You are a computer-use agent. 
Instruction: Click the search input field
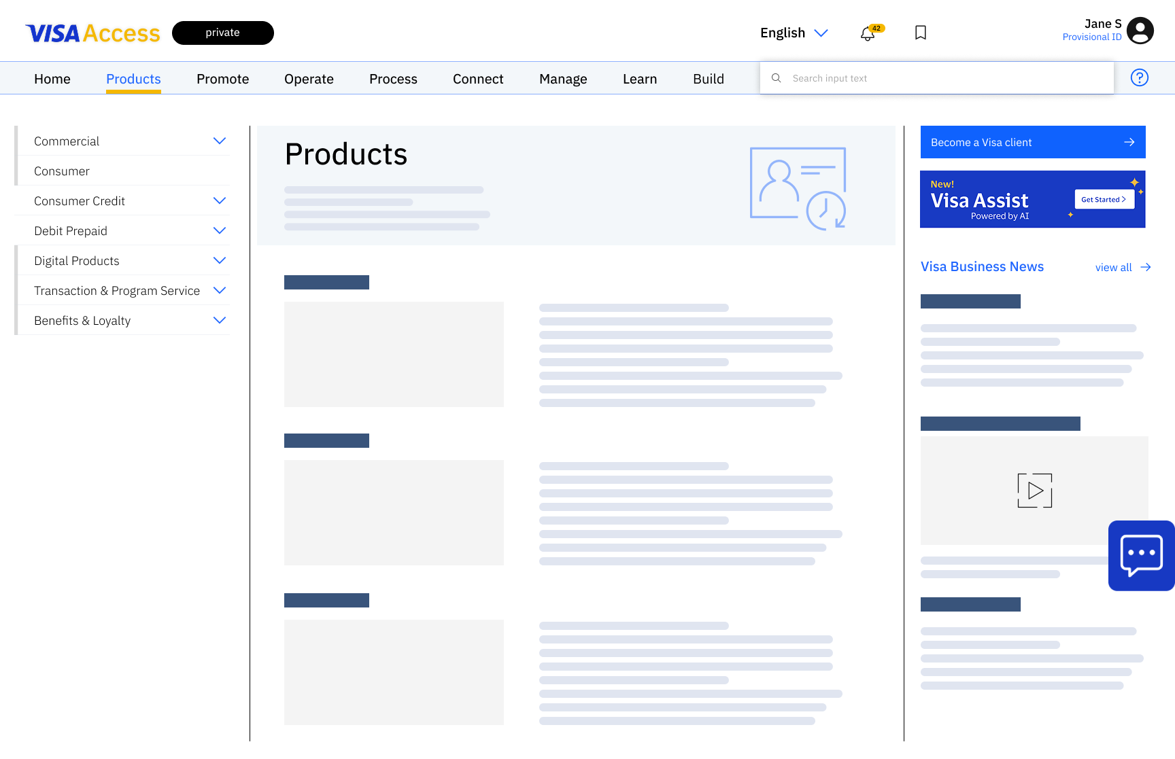[x=937, y=78]
